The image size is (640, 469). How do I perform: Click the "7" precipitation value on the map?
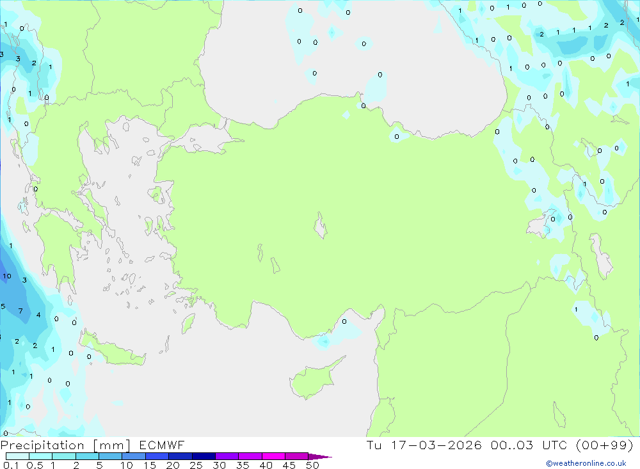click(x=21, y=311)
